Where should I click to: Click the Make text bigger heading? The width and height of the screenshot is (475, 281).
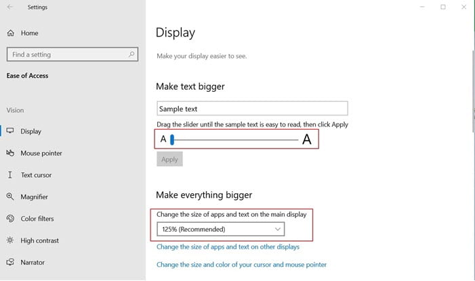click(190, 86)
